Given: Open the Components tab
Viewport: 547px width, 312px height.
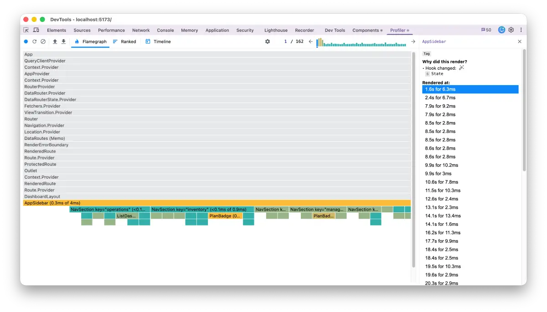Looking at the screenshot, I should click(367, 30).
